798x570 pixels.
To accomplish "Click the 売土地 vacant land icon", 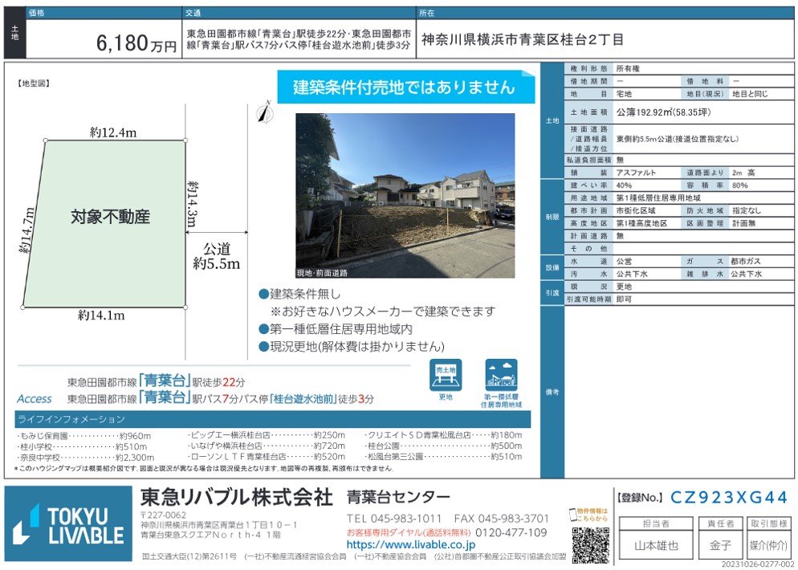I will pyautogui.click(x=446, y=375).
